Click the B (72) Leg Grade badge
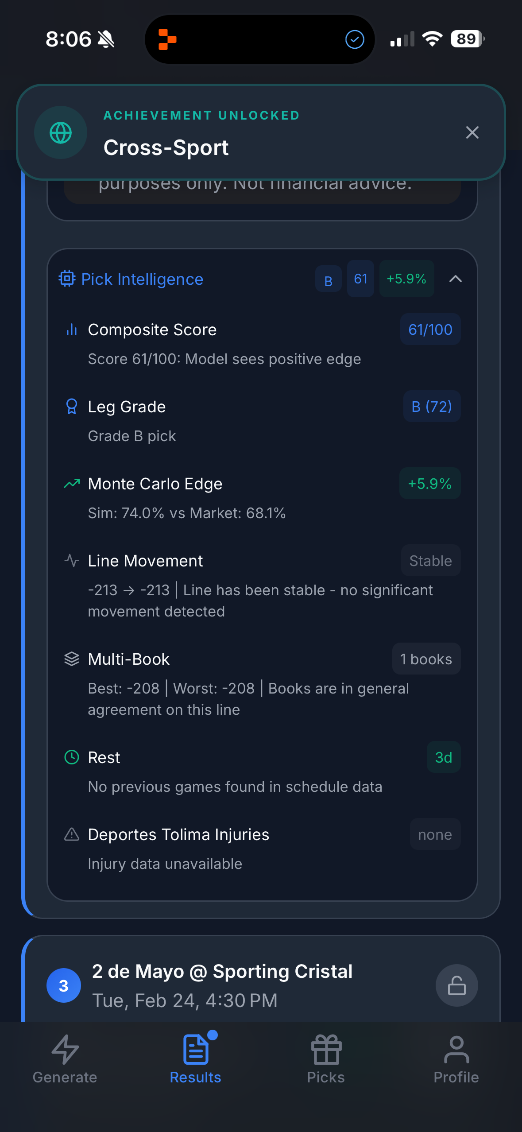 [432, 406]
